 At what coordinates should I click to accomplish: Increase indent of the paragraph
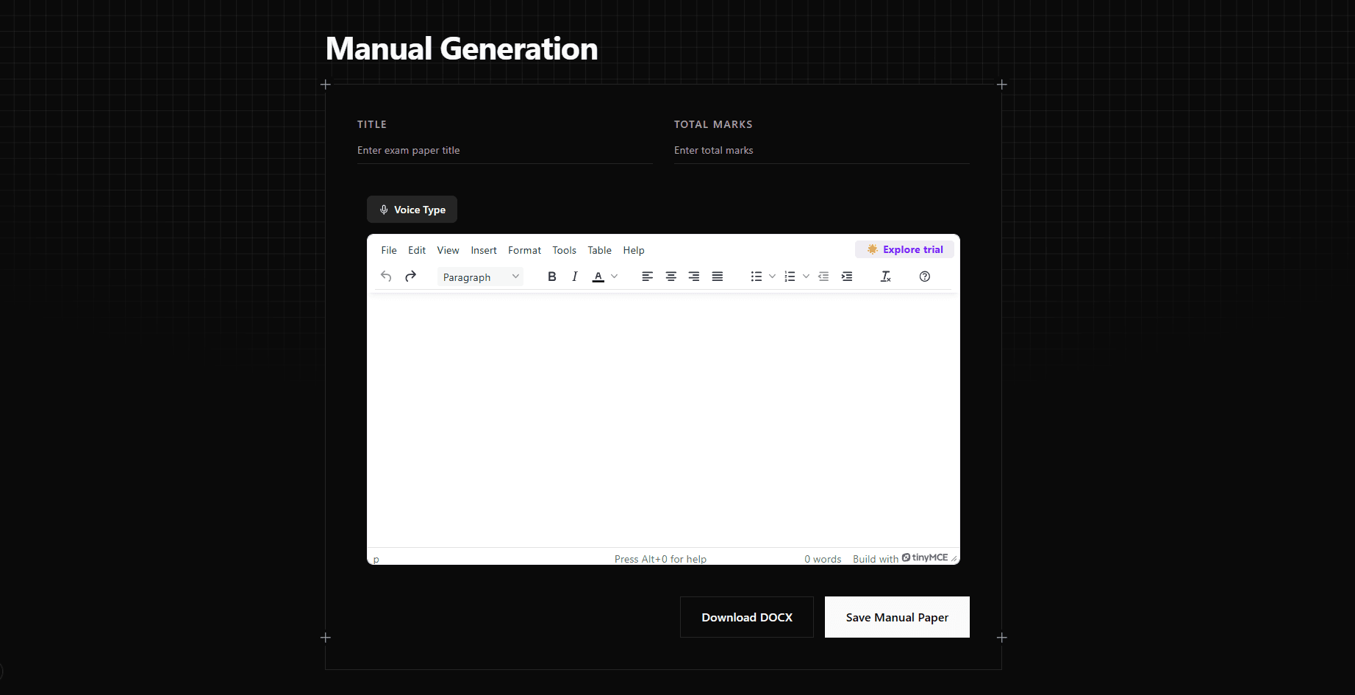click(847, 277)
